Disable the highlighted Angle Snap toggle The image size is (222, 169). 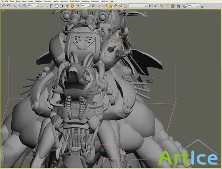(x=110, y=6)
